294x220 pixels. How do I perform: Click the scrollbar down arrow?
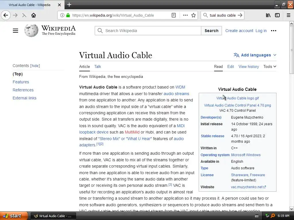(x=291, y=209)
